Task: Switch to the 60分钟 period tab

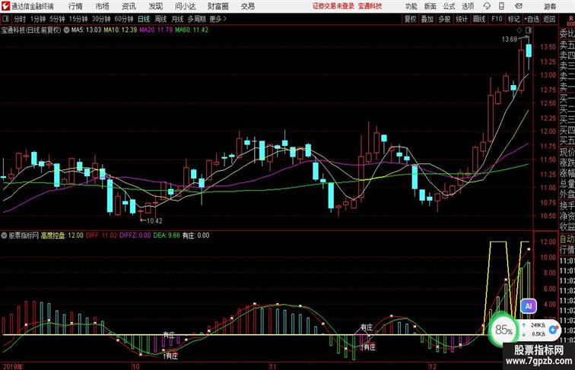Action: (124, 19)
